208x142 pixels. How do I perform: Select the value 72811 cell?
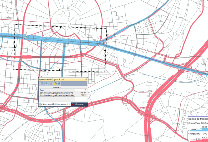(x=83, y=95)
